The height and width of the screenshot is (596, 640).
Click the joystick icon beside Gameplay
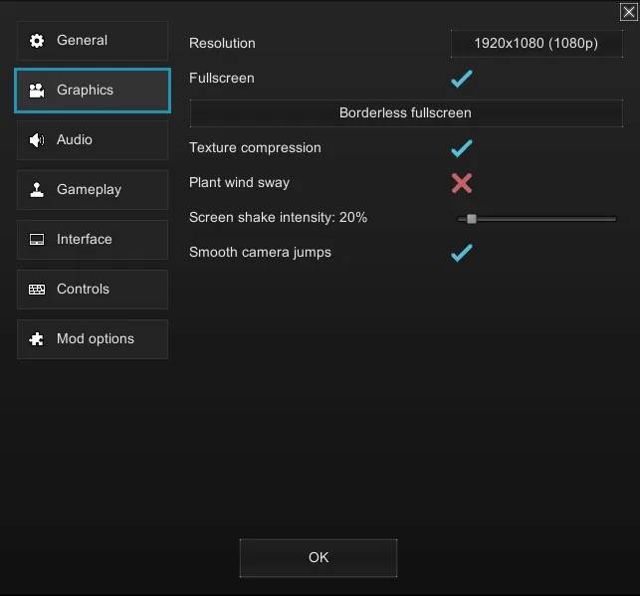click(37, 190)
